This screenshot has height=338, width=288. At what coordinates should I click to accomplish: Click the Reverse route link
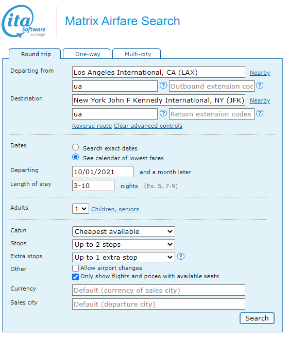92,126
